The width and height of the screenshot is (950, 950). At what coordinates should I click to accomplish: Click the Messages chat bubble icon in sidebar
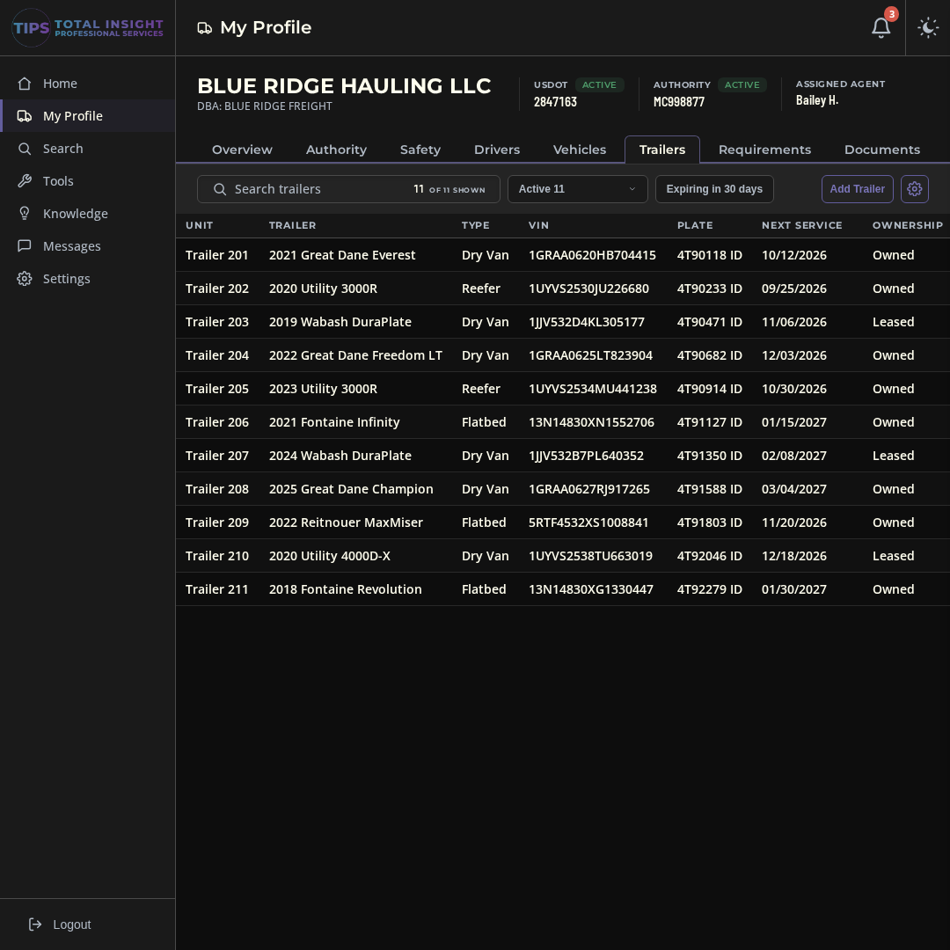tap(25, 246)
